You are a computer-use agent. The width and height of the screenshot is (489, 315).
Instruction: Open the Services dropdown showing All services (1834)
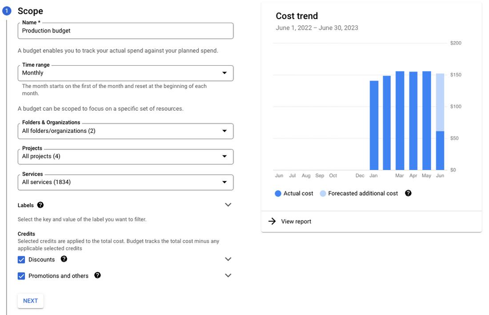[125, 182]
